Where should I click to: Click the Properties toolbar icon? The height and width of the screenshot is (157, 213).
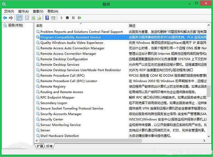click(x=27, y=18)
